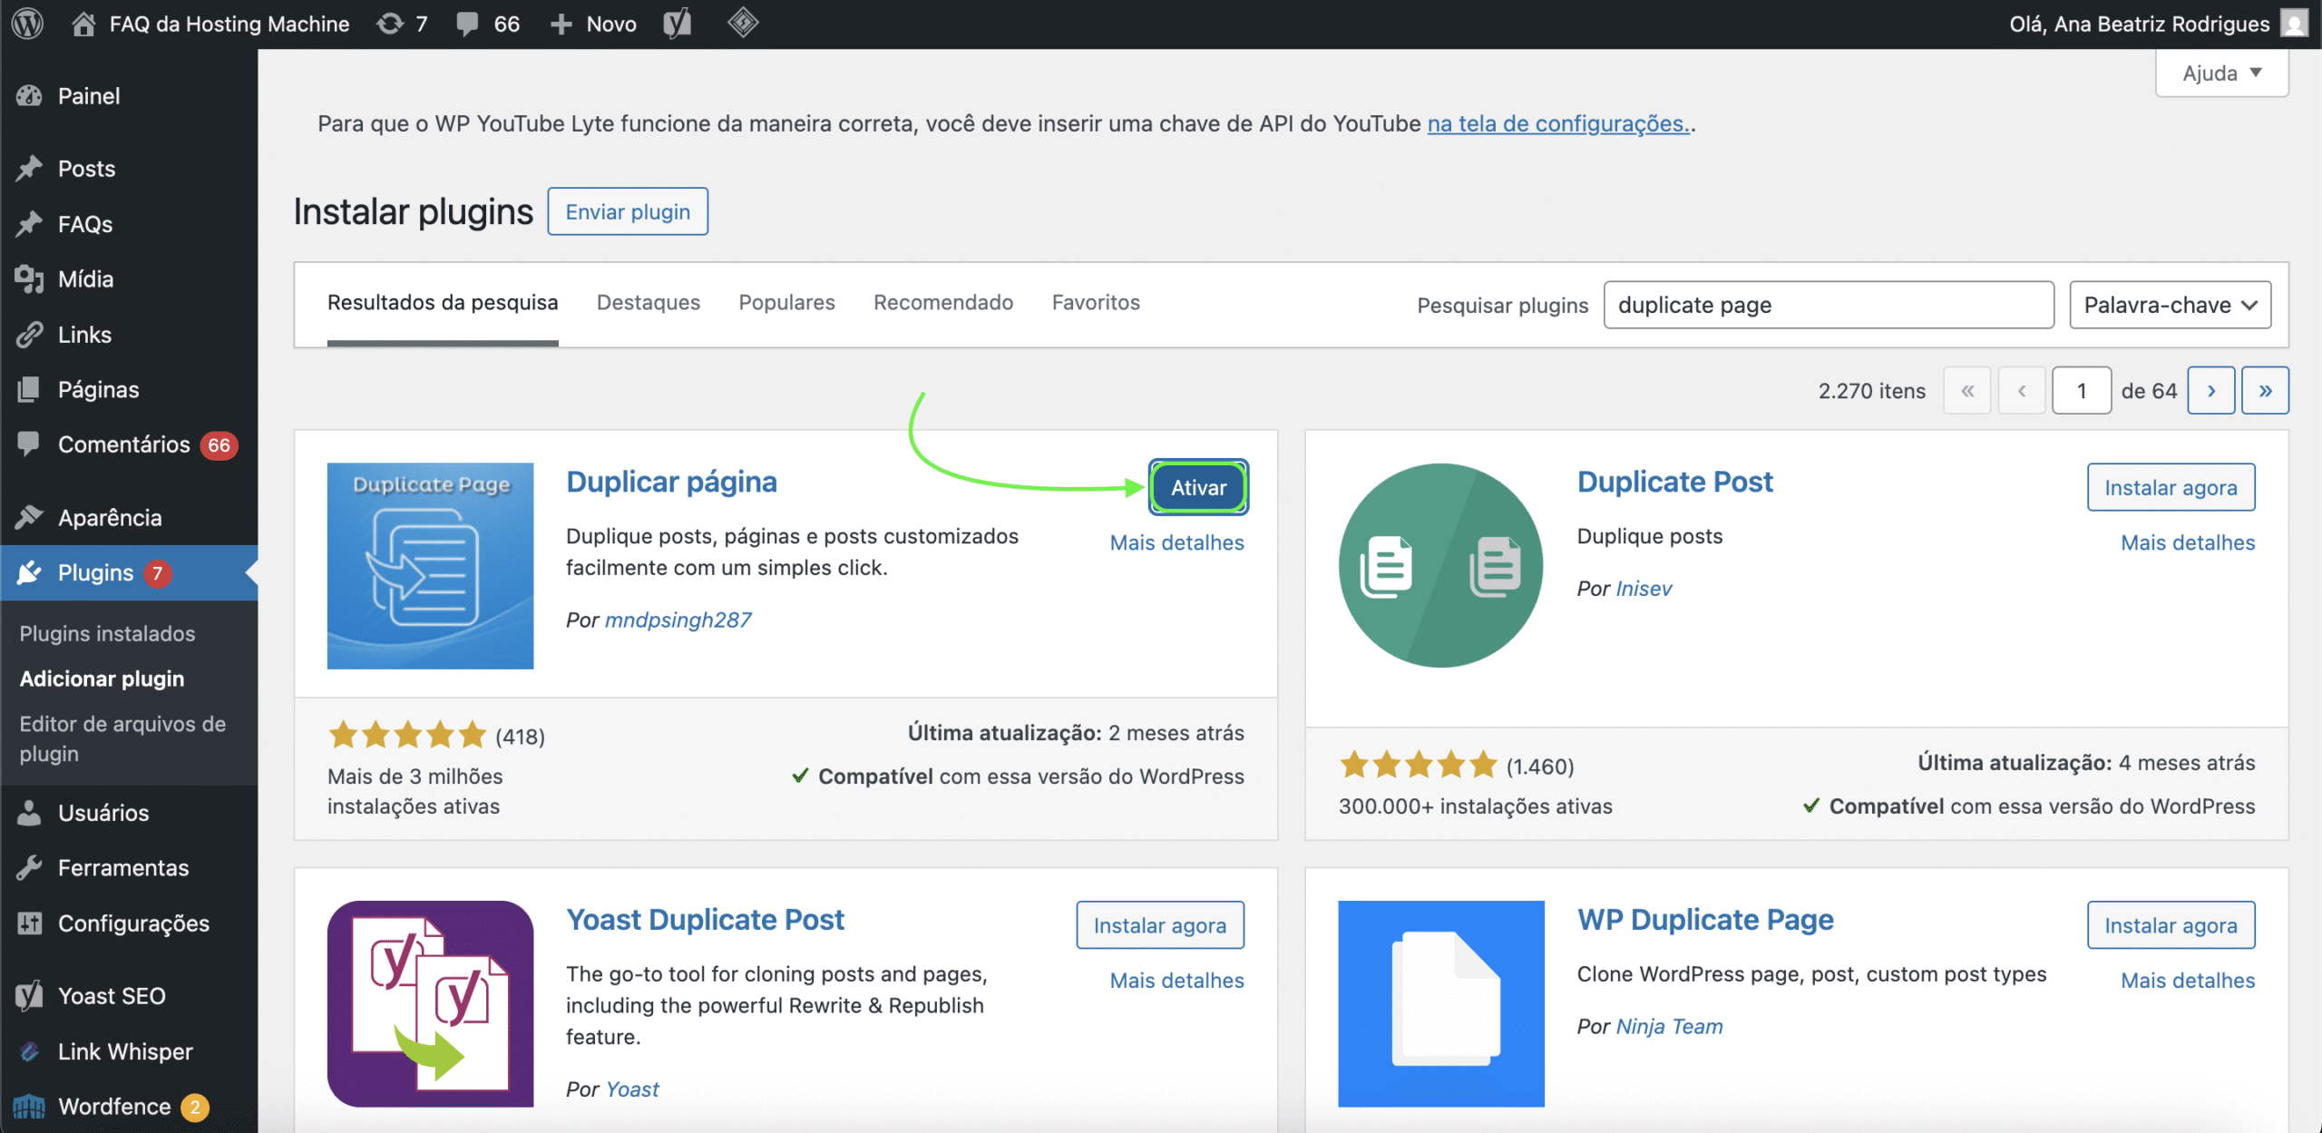Open the updates icon showing 7
This screenshot has width=2322, height=1133.
click(x=390, y=24)
